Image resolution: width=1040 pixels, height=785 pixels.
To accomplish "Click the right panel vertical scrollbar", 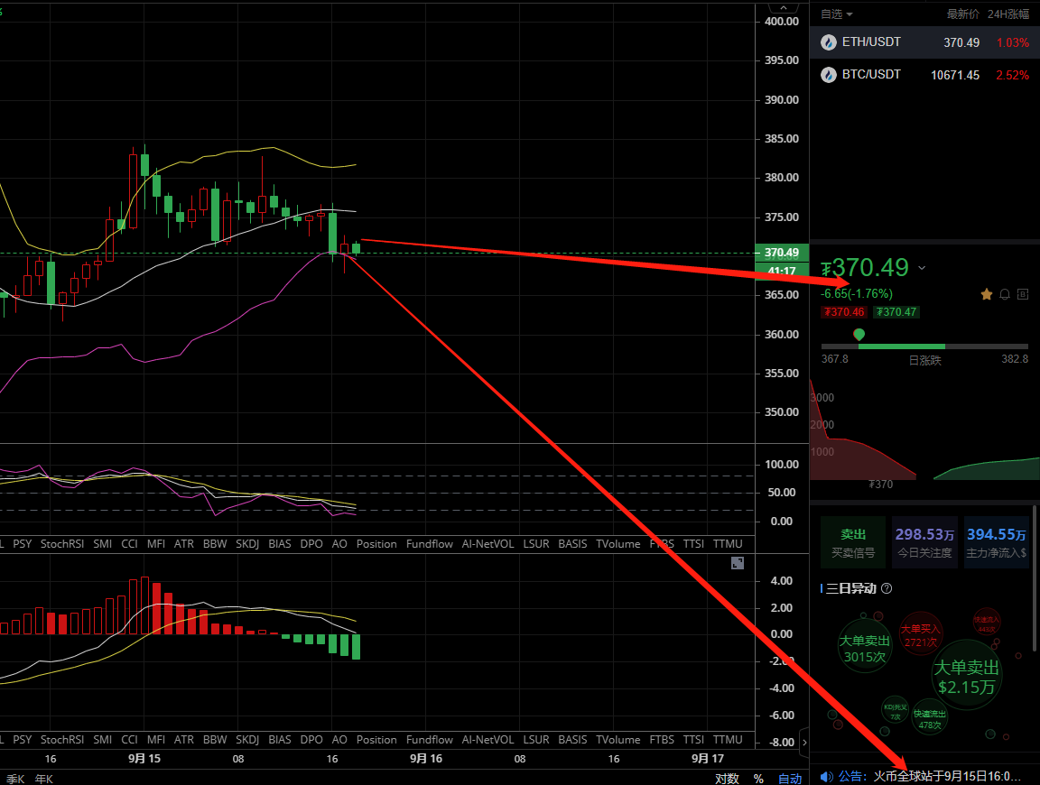I will click(1034, 577).
